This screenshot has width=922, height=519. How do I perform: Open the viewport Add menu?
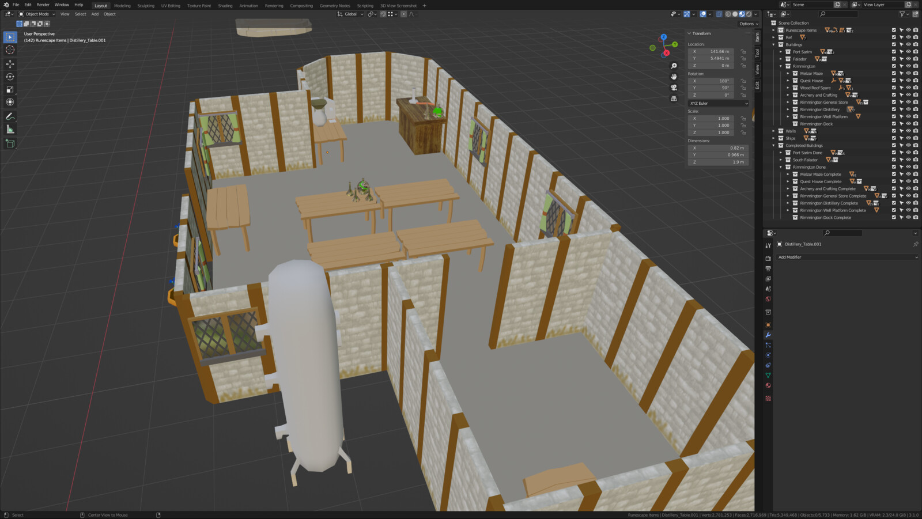[95, 14]
